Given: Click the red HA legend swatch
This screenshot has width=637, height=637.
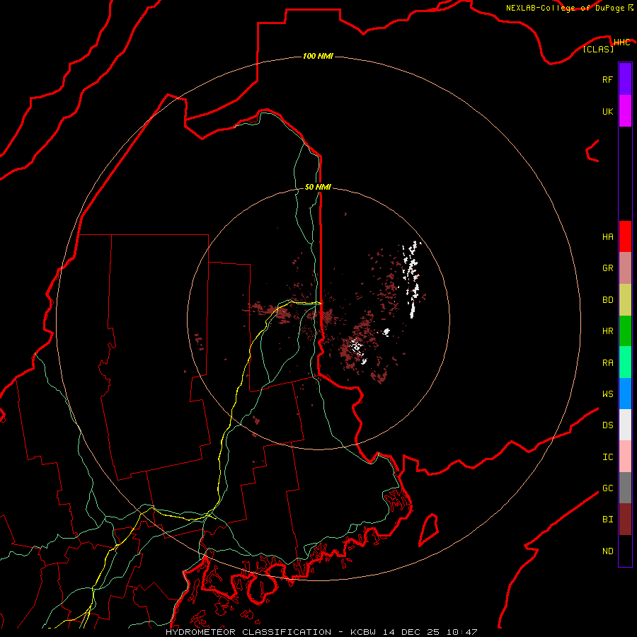Looking at the screenshot, I should coord(625,236).
